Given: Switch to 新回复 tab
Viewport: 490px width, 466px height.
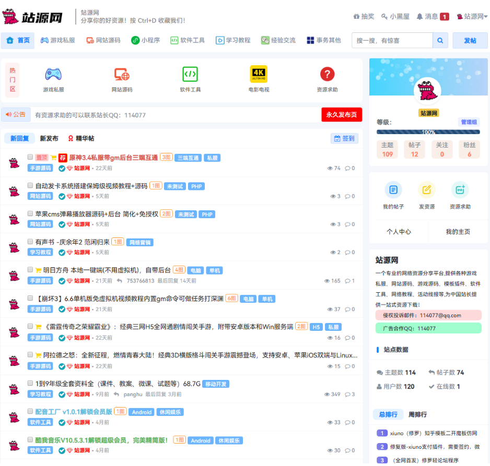Looking at the screenshot, I should click(x=19, y=138).
